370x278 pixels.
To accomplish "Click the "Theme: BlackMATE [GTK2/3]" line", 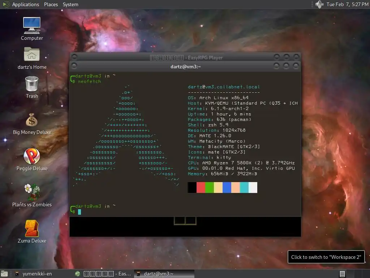I will pos(224,147).
